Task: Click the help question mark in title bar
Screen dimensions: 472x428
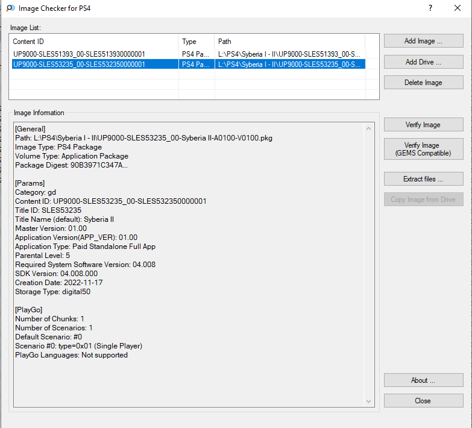Action: click(430, 8)
